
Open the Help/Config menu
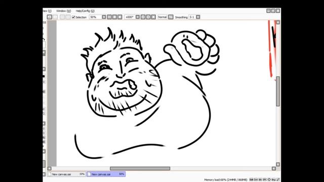[85, 11]
